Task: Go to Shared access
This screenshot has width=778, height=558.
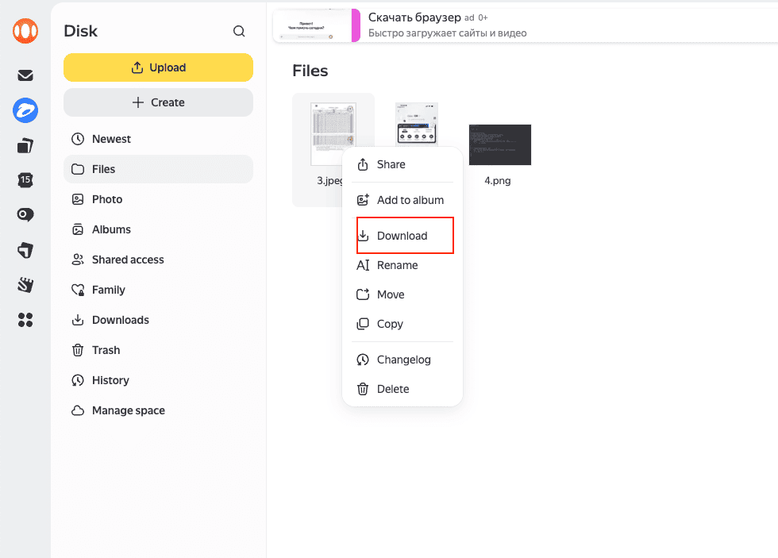Action: click(126, 259)
